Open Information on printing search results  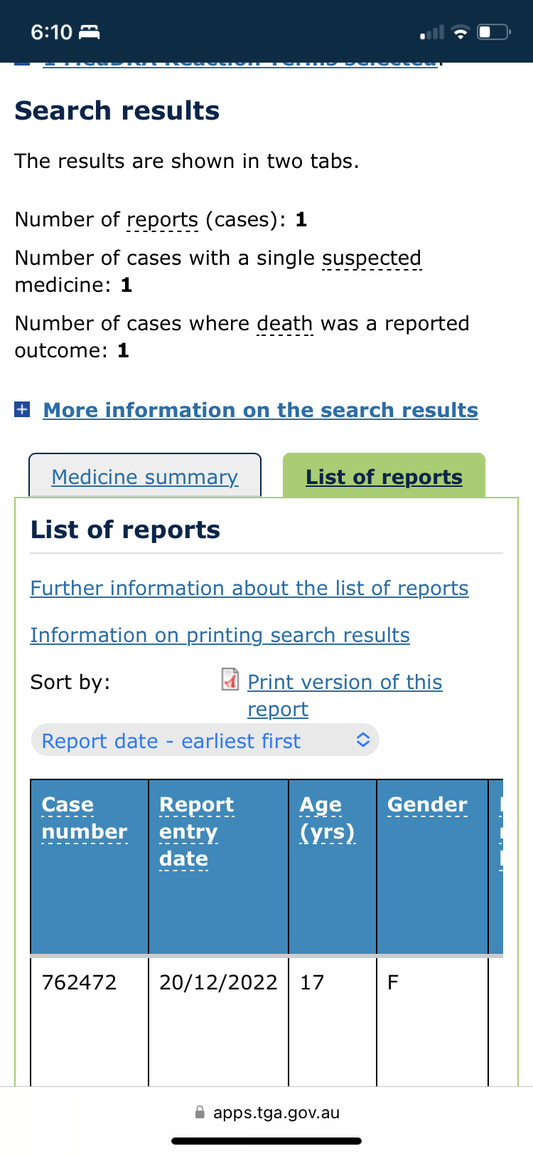point(220,635)
